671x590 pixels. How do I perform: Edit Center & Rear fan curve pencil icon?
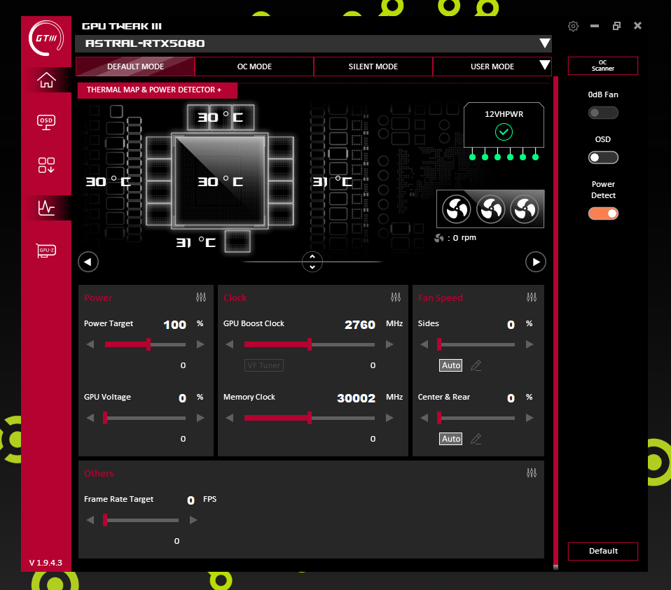tap(476, 439)
